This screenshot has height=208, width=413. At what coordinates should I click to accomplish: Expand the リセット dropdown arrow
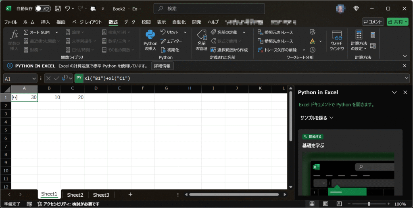pyautogui.click(x=185, y=32)
